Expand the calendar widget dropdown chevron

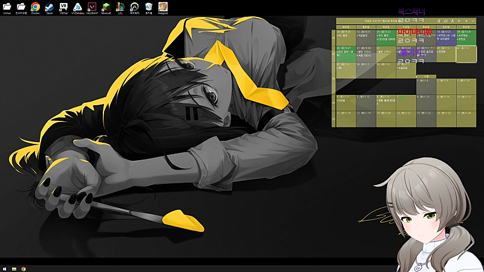click(x=473, y=21)
